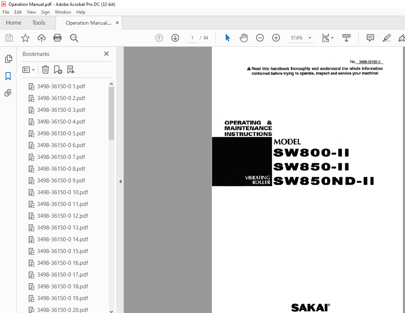Add document to starred favorites

pyautogui.click(x=25, y=38)
